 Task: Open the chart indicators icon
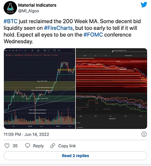point(38,50)
